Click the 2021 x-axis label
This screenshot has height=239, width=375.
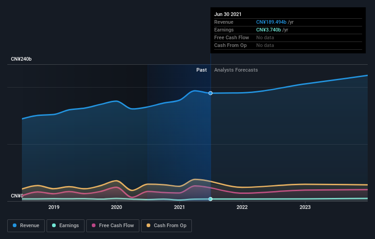(180, 207)
